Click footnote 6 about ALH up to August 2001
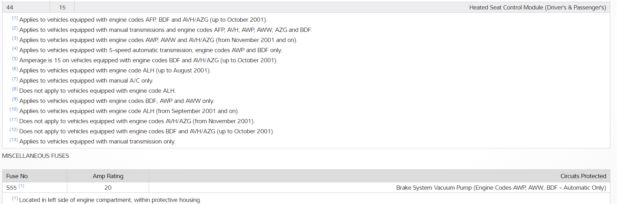Image resolution: width=617 pixels, height=204 pixels. click(x=115, y=71)
